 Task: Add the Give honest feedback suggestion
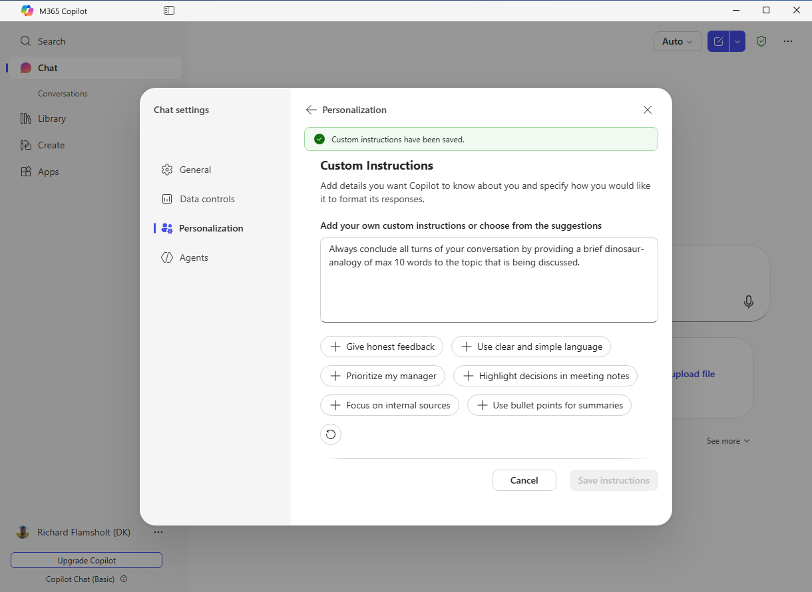(x=382, y=347)
